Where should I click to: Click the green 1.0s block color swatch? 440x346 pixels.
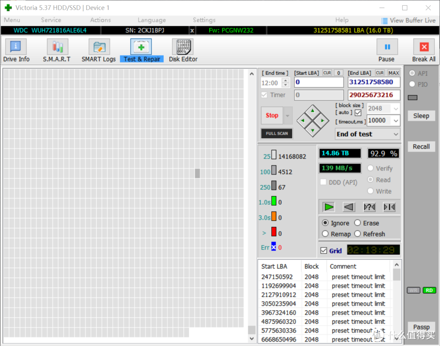pyautogui.click(x=274, y=201)
